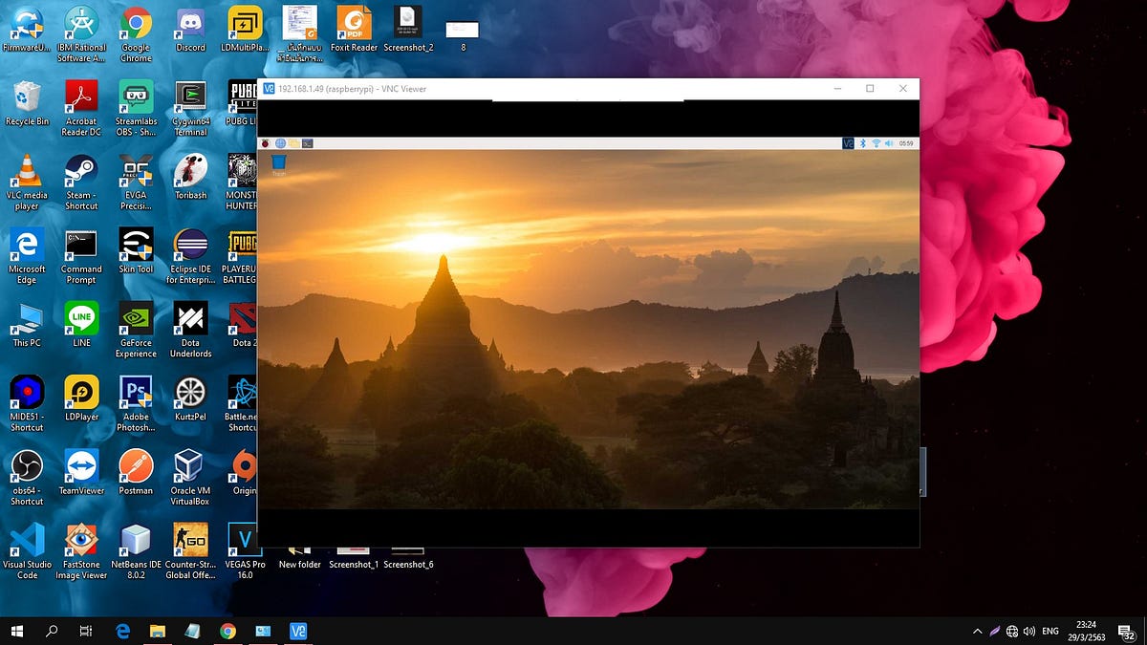This screenshot has width=1147, height=645.
Task: Open the Raspberry Pi menu in VNC session
Action: coord(266,143)
